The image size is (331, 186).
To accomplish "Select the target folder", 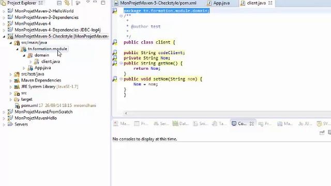I will pos(26,99).
